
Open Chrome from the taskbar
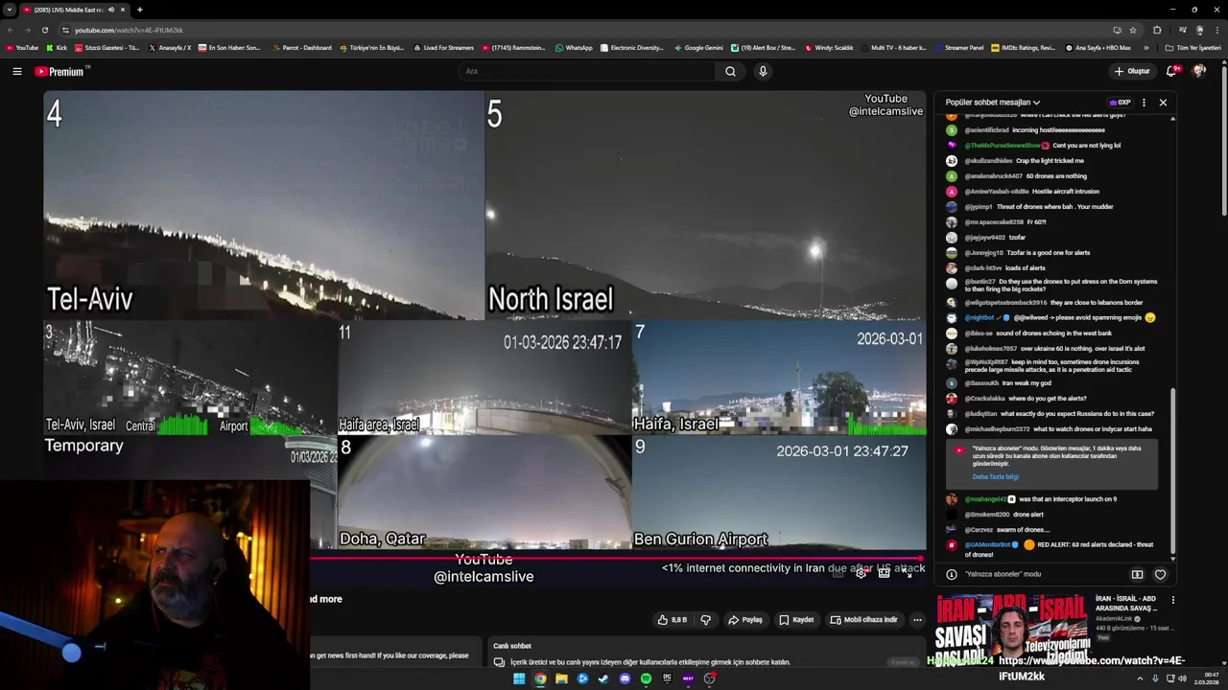click(540, 678)
